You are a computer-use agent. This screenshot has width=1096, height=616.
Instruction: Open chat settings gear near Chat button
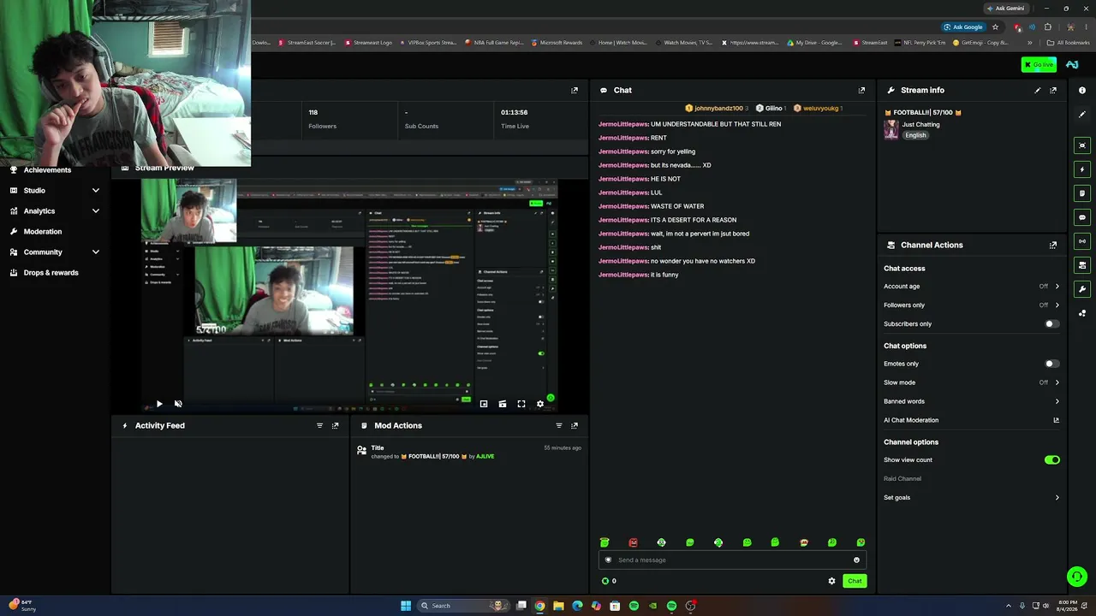pos(831,581)
